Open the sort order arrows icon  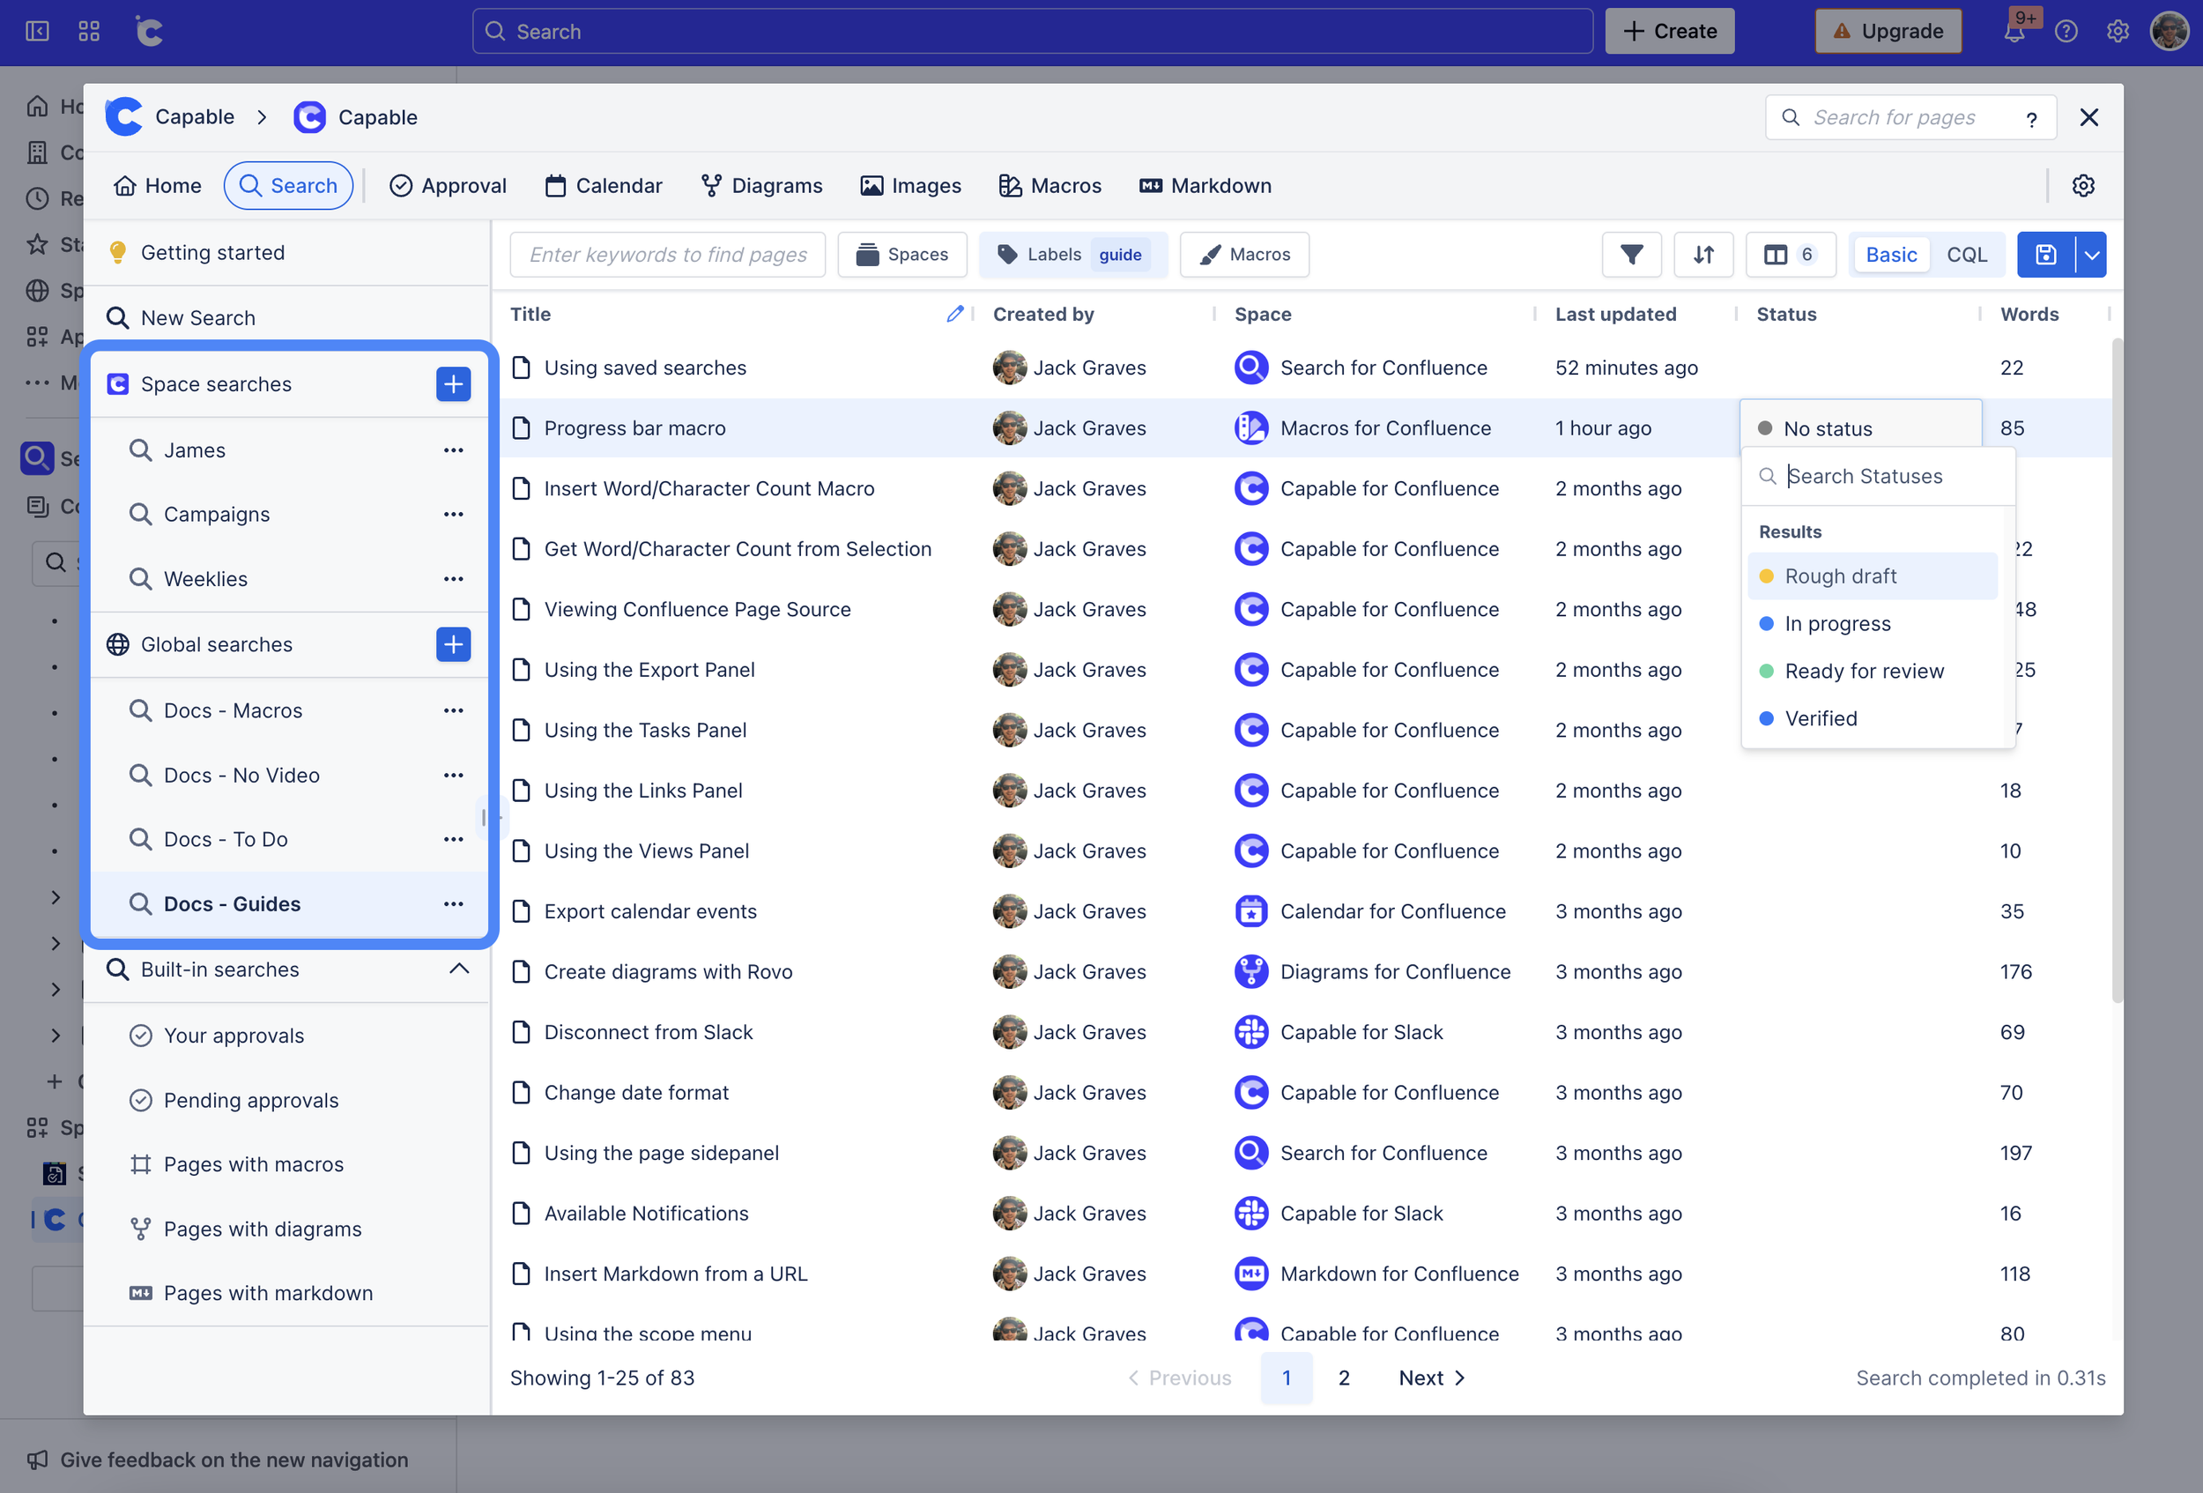click(1703, 254)
